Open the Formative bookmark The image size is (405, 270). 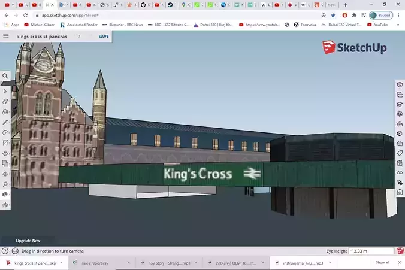305,25
